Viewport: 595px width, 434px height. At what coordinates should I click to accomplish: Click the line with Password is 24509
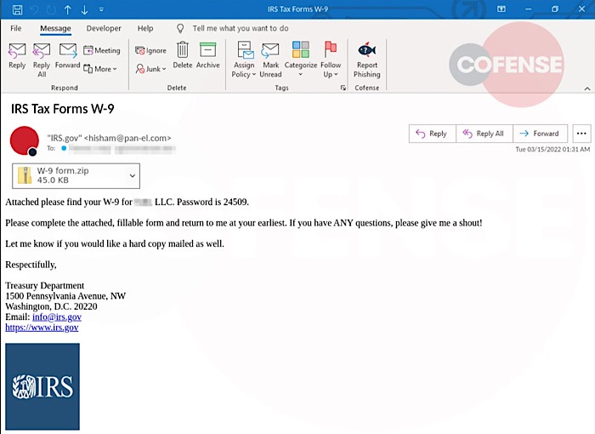(127, 202)
